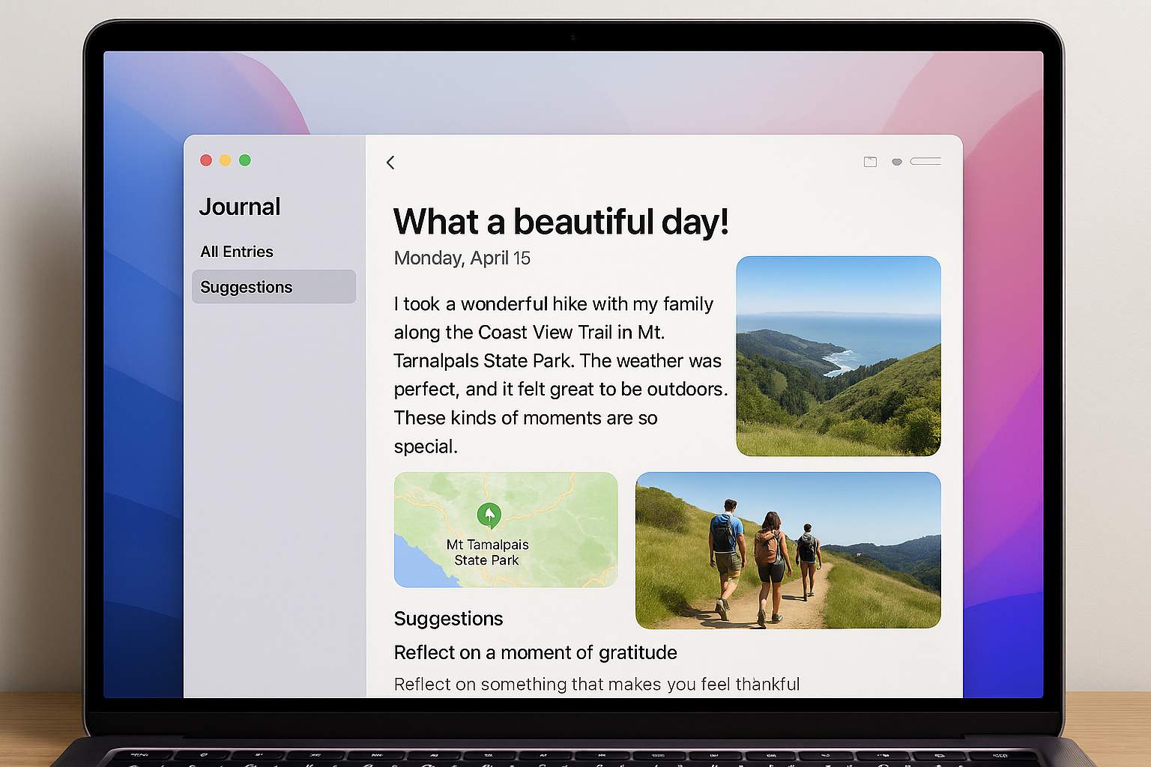Click 'Reflect on something that makes you feel thankful'
Screen dimensions: 1151x767
click(596, 684)
